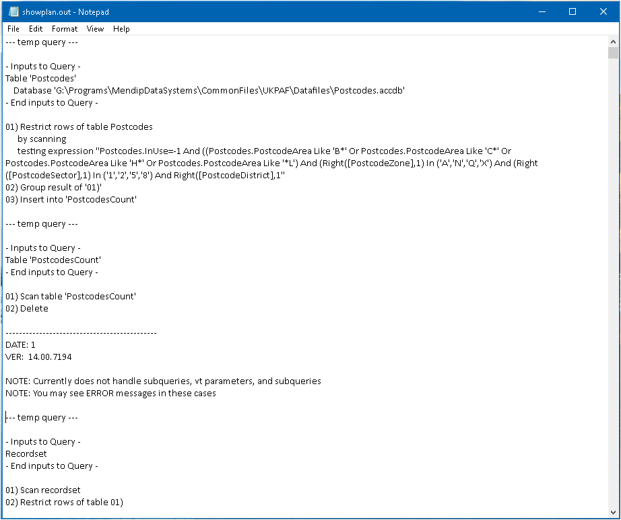This screenshot has height=520, width=621.
Task: Maximize the Notepad window
Action: pyautogui.click(x=573, y=12)
